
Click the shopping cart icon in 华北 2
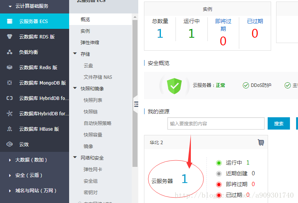[x=261, y=143]
